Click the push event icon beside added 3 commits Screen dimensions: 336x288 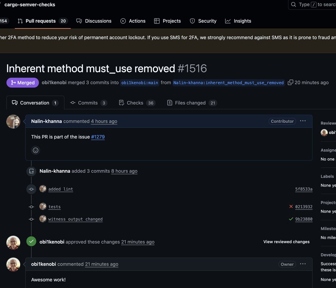pyautogui.click(x=31, y=171)
